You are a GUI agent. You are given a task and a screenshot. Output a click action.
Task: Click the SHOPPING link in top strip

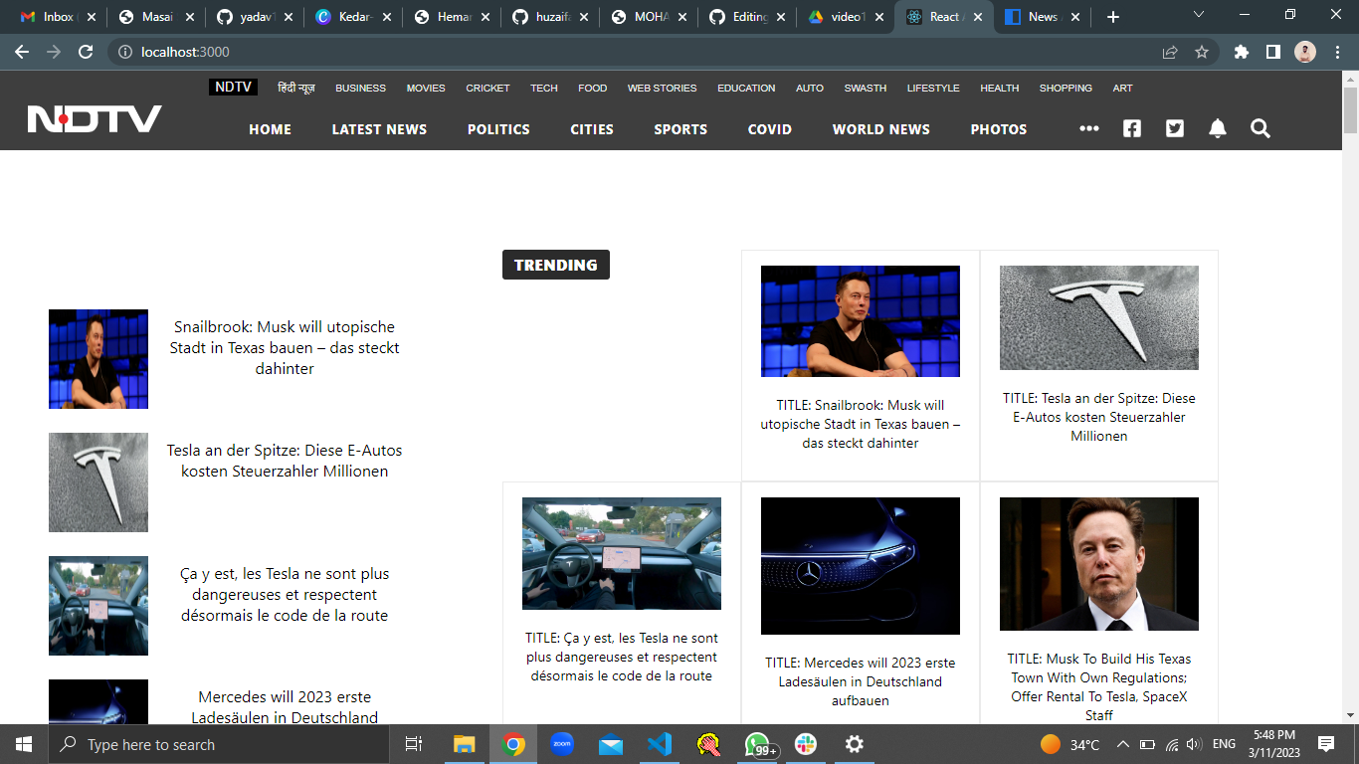click(1066, 88)
